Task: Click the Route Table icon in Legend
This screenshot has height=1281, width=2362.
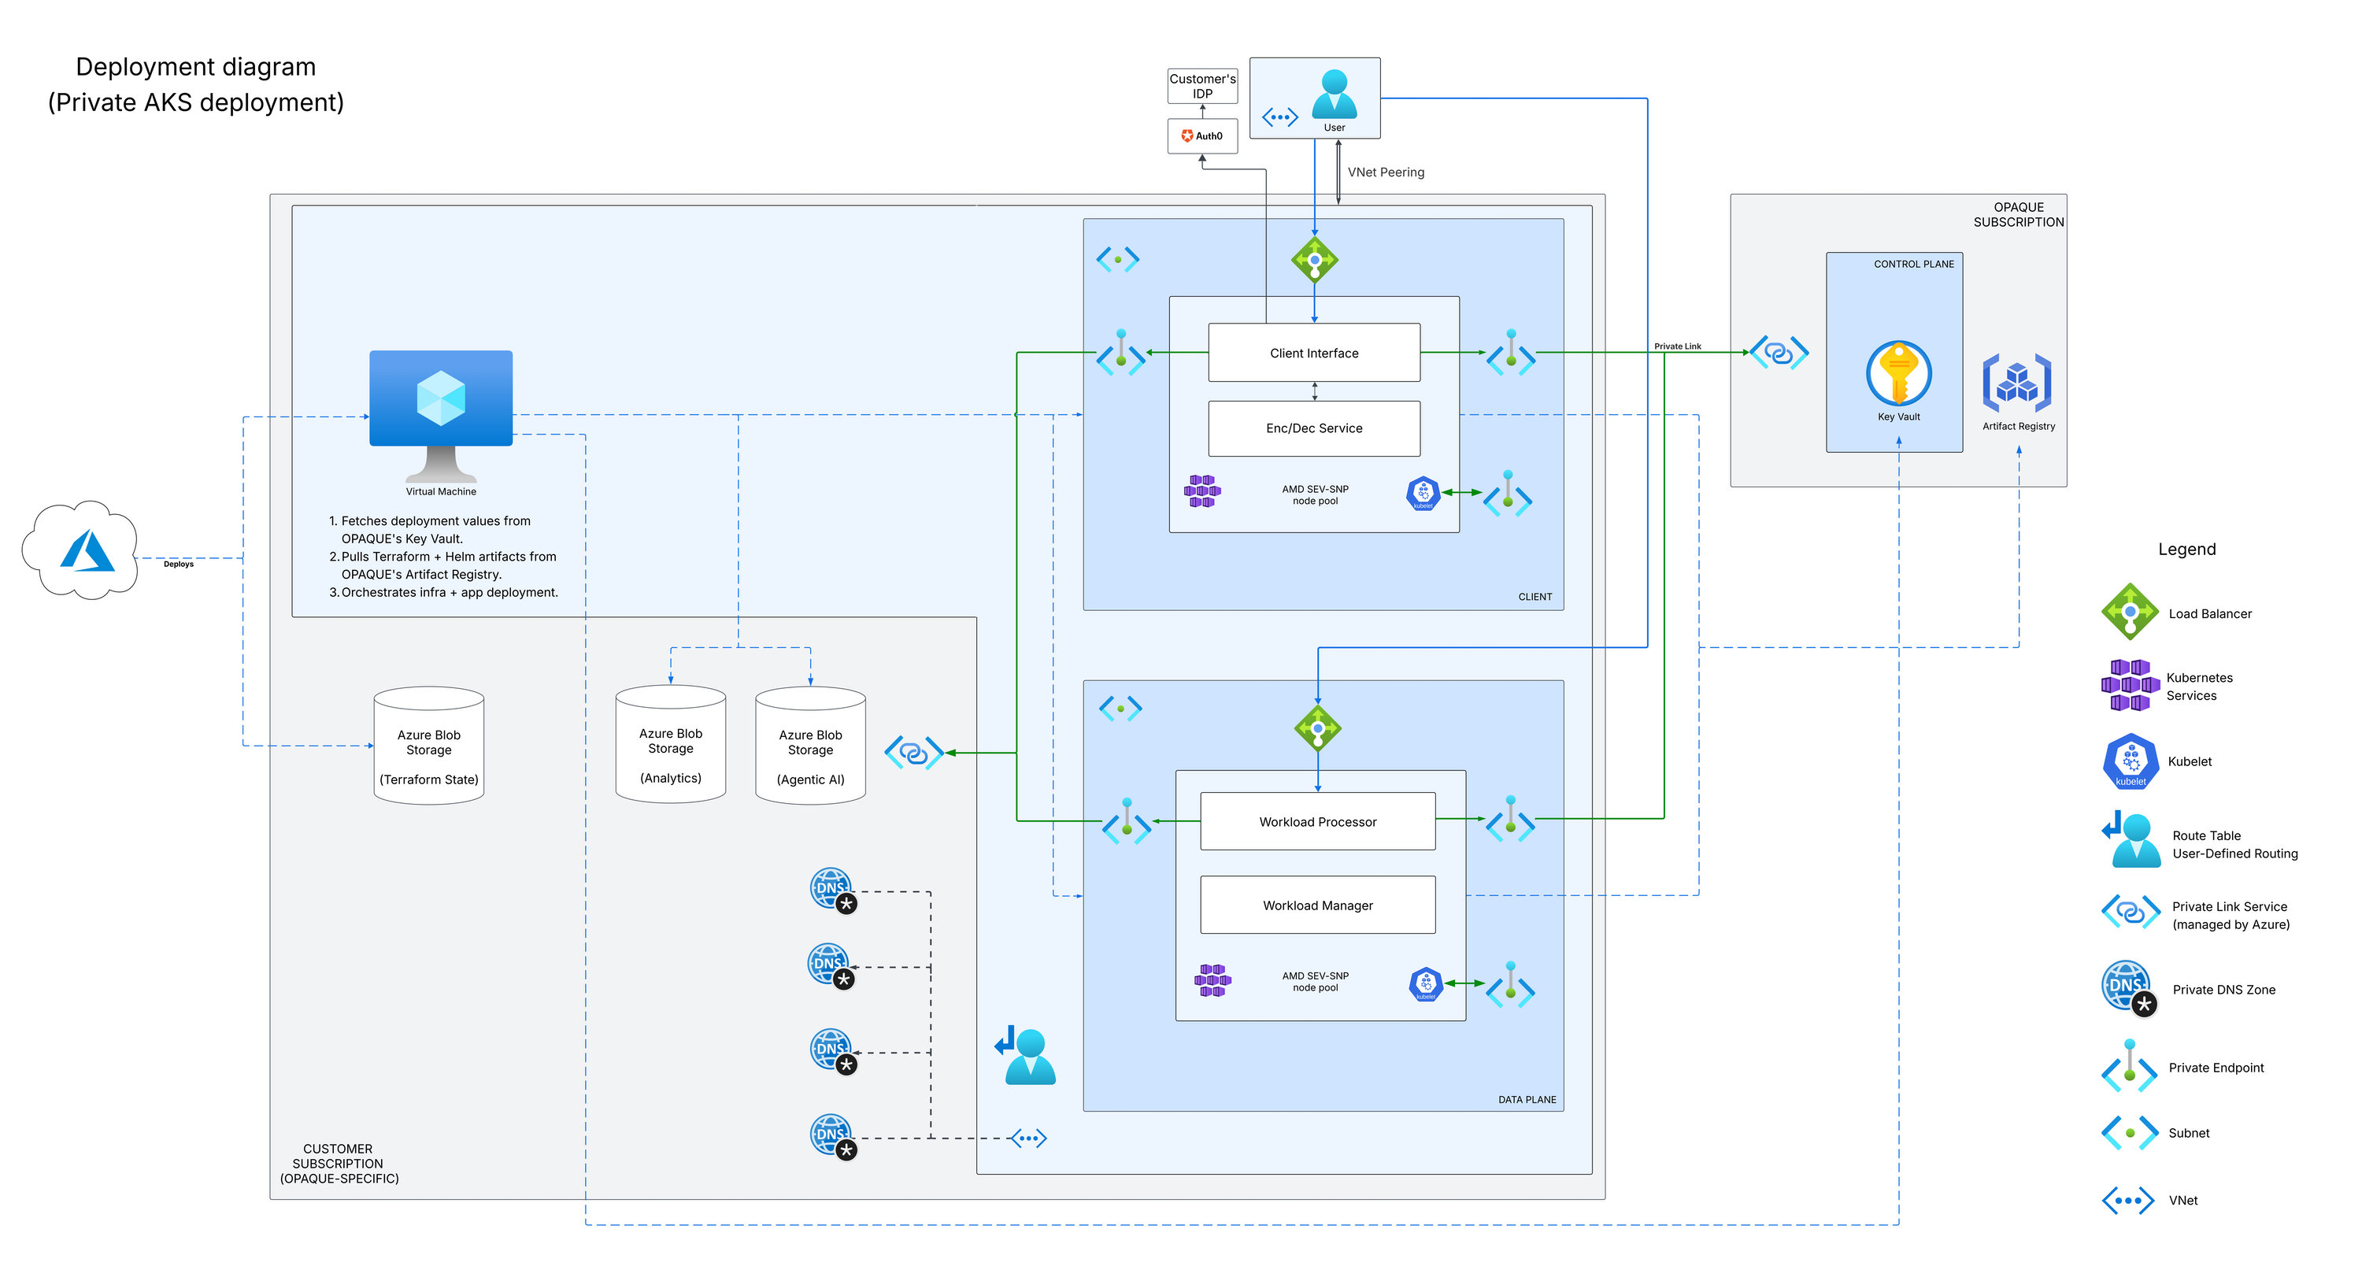Action: pos(2131,840)
